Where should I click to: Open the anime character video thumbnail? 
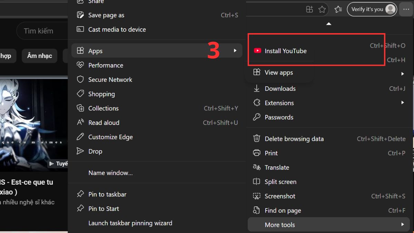[x=34, y=125]
